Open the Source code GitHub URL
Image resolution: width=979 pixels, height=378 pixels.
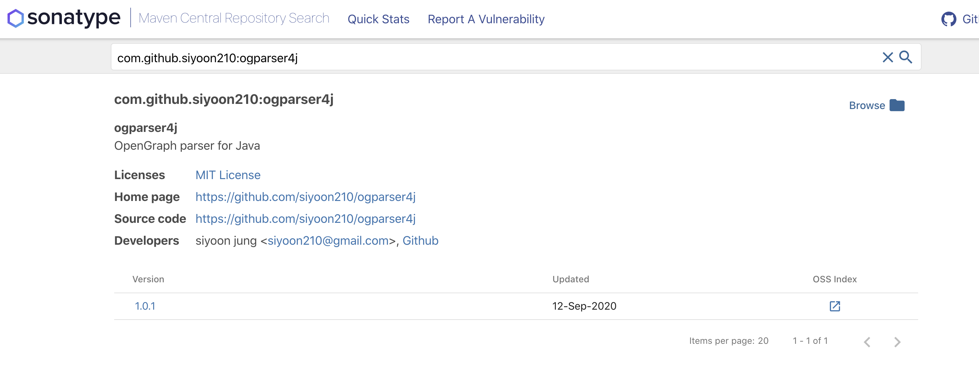tap(305, 219)
